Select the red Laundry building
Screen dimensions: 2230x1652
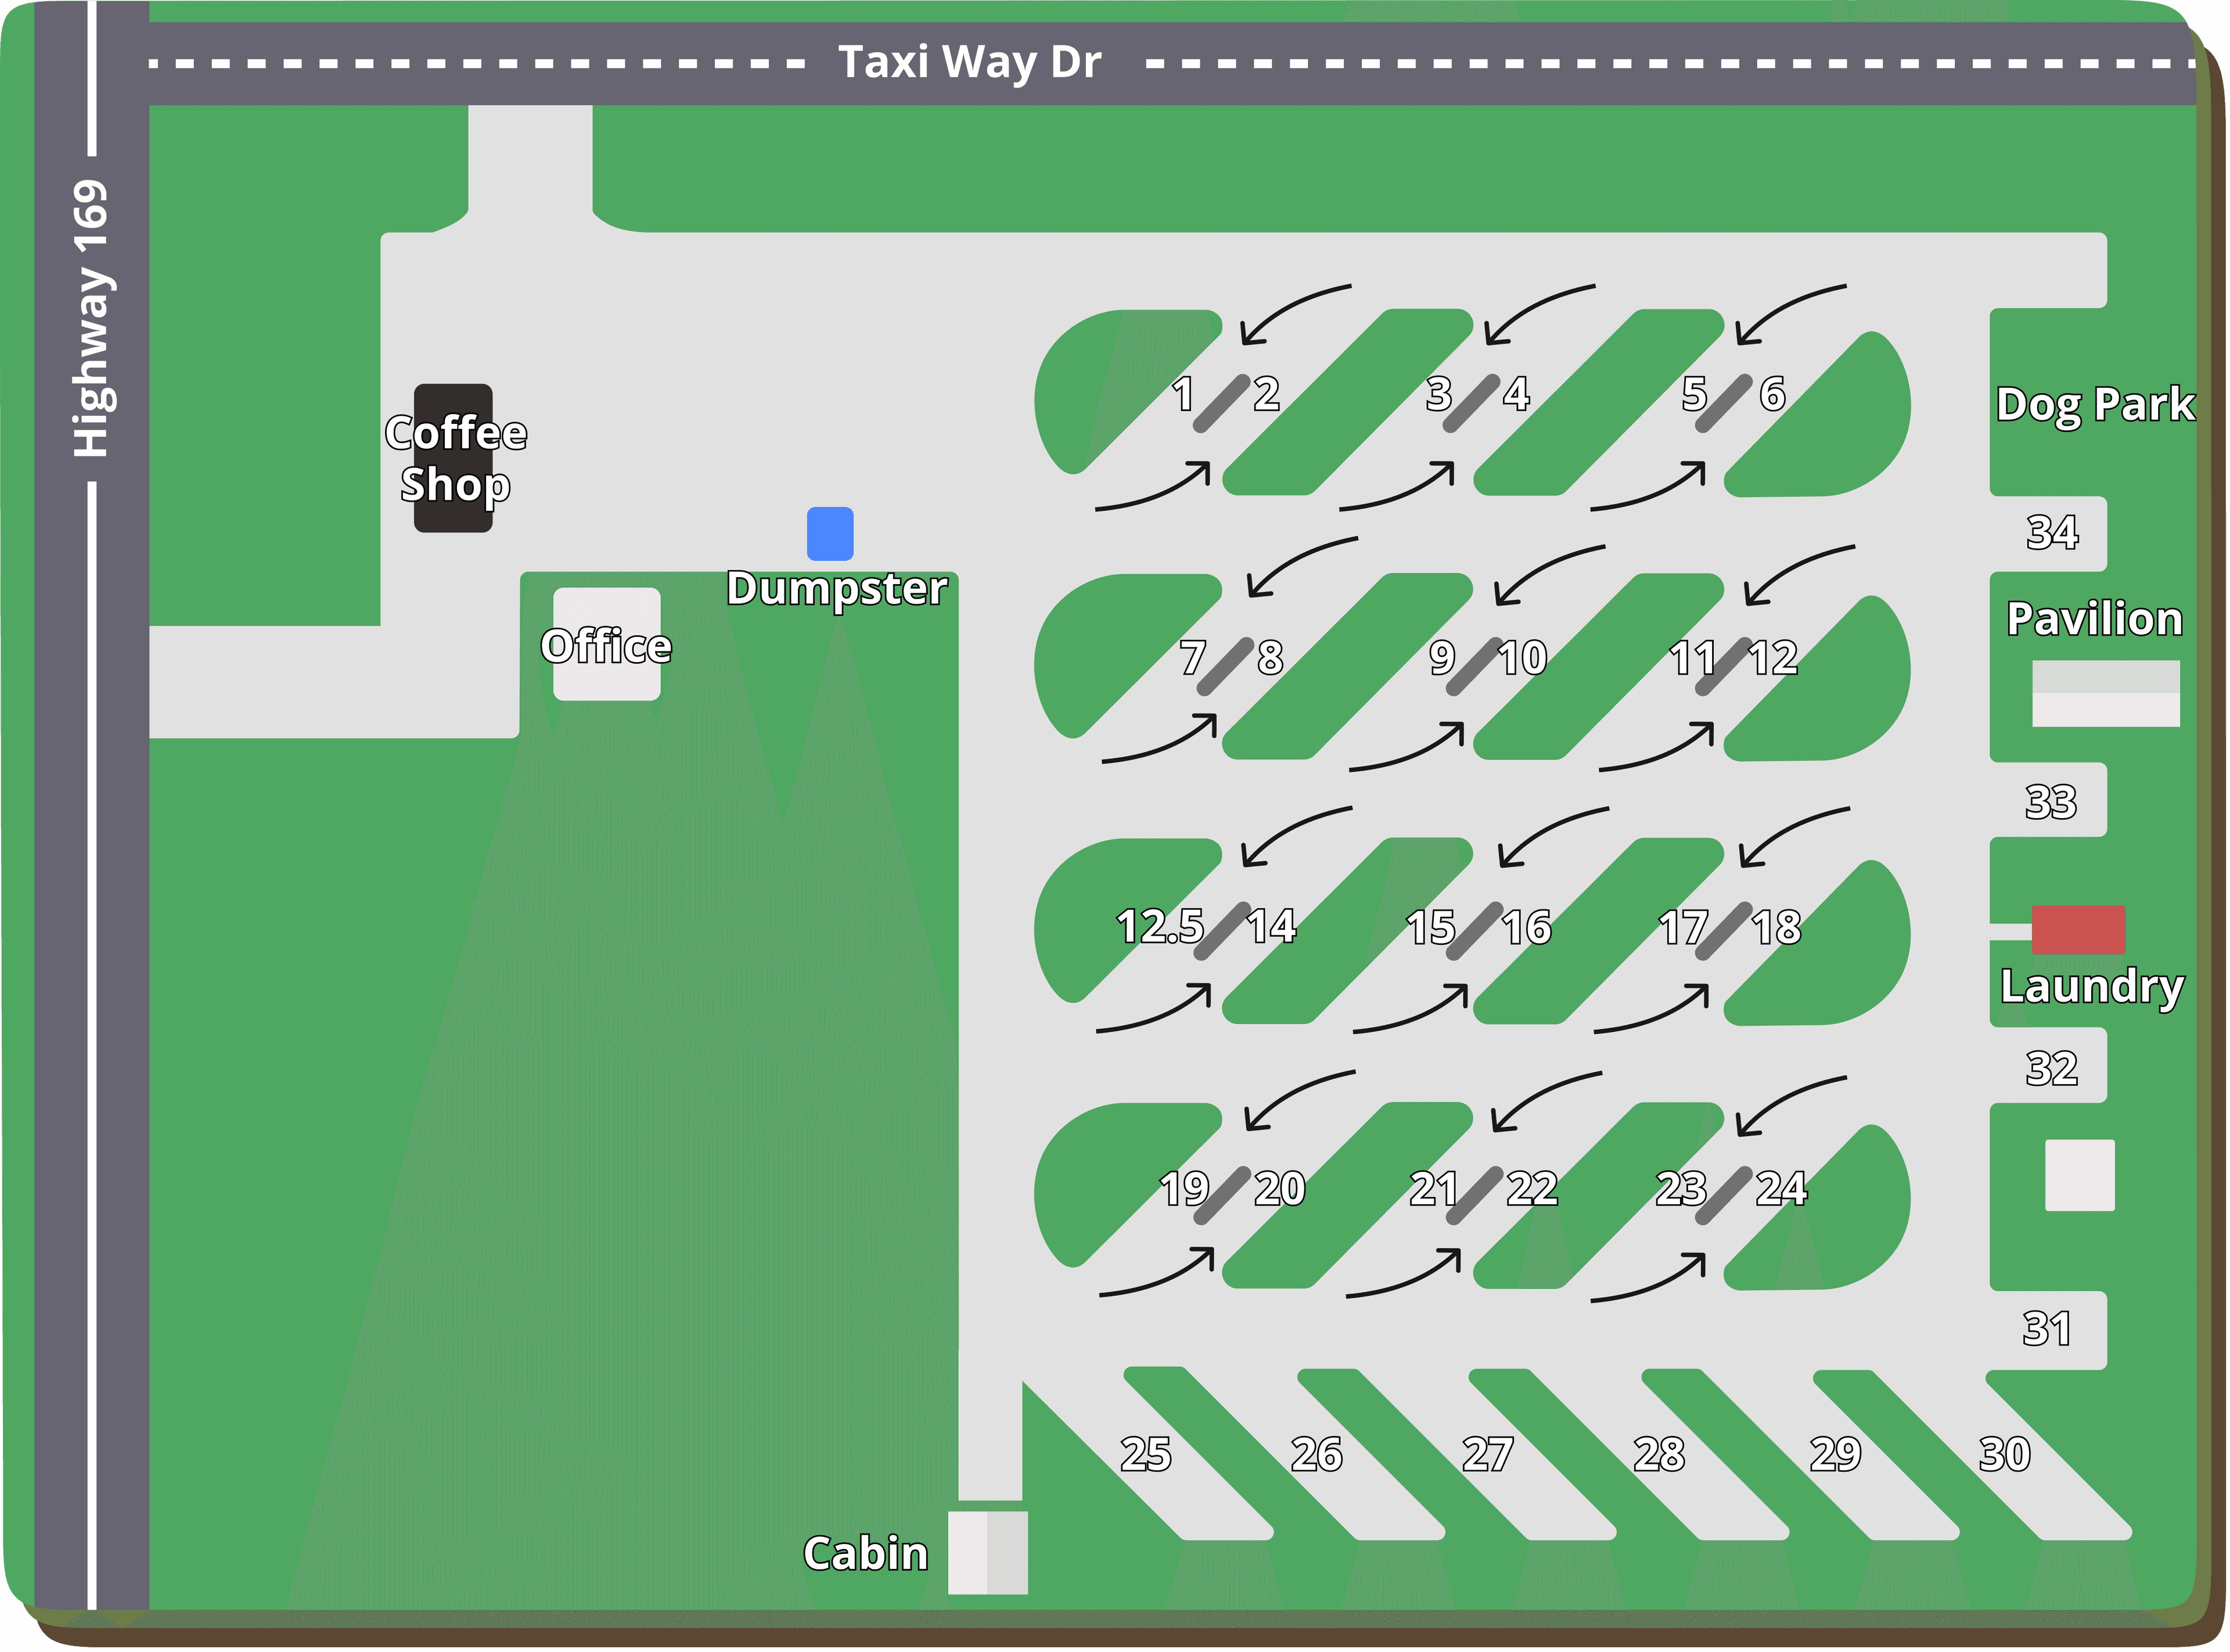pos(2078,929)
